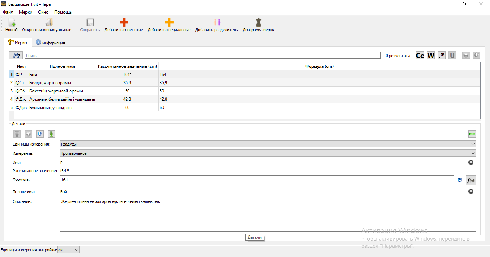This screenshot has height=257, width=490.
Task: Open formula wizard f(x) button
Action: point(471,180)
